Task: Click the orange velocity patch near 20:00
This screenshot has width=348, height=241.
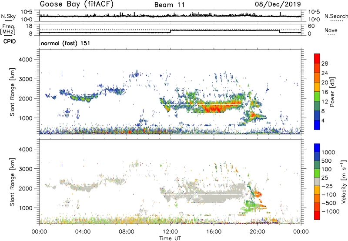Action: tap(258, 194)
